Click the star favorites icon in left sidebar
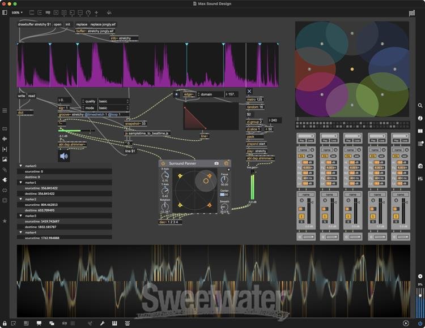The image size is (425, 328). [x=5, y=221]
